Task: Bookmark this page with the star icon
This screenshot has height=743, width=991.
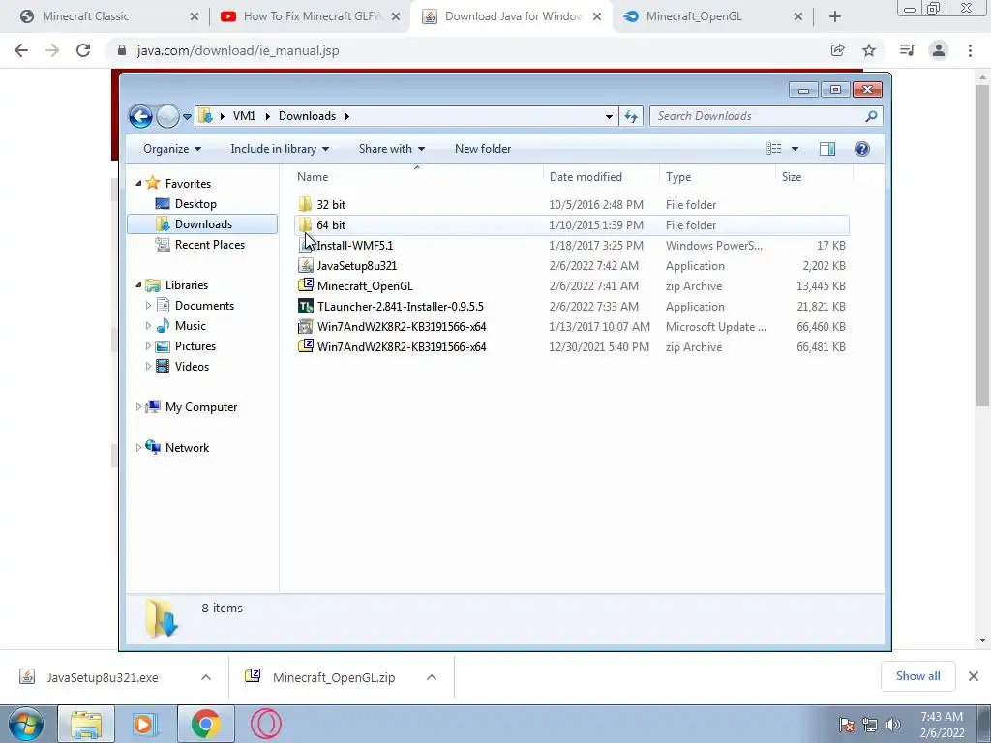Action: (x=869, y=50)
